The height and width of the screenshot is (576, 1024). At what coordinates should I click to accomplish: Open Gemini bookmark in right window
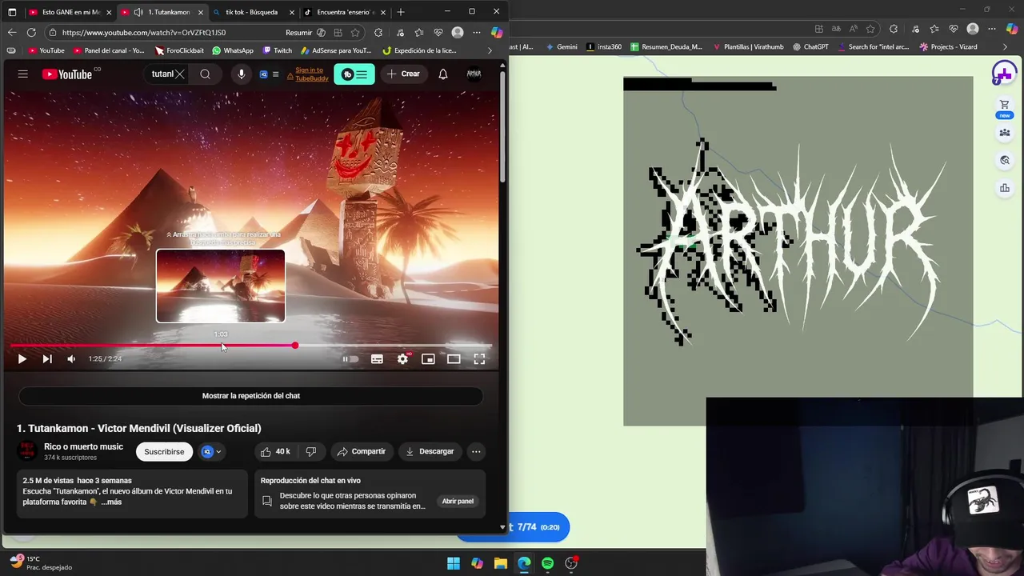[x=562, y=47]
